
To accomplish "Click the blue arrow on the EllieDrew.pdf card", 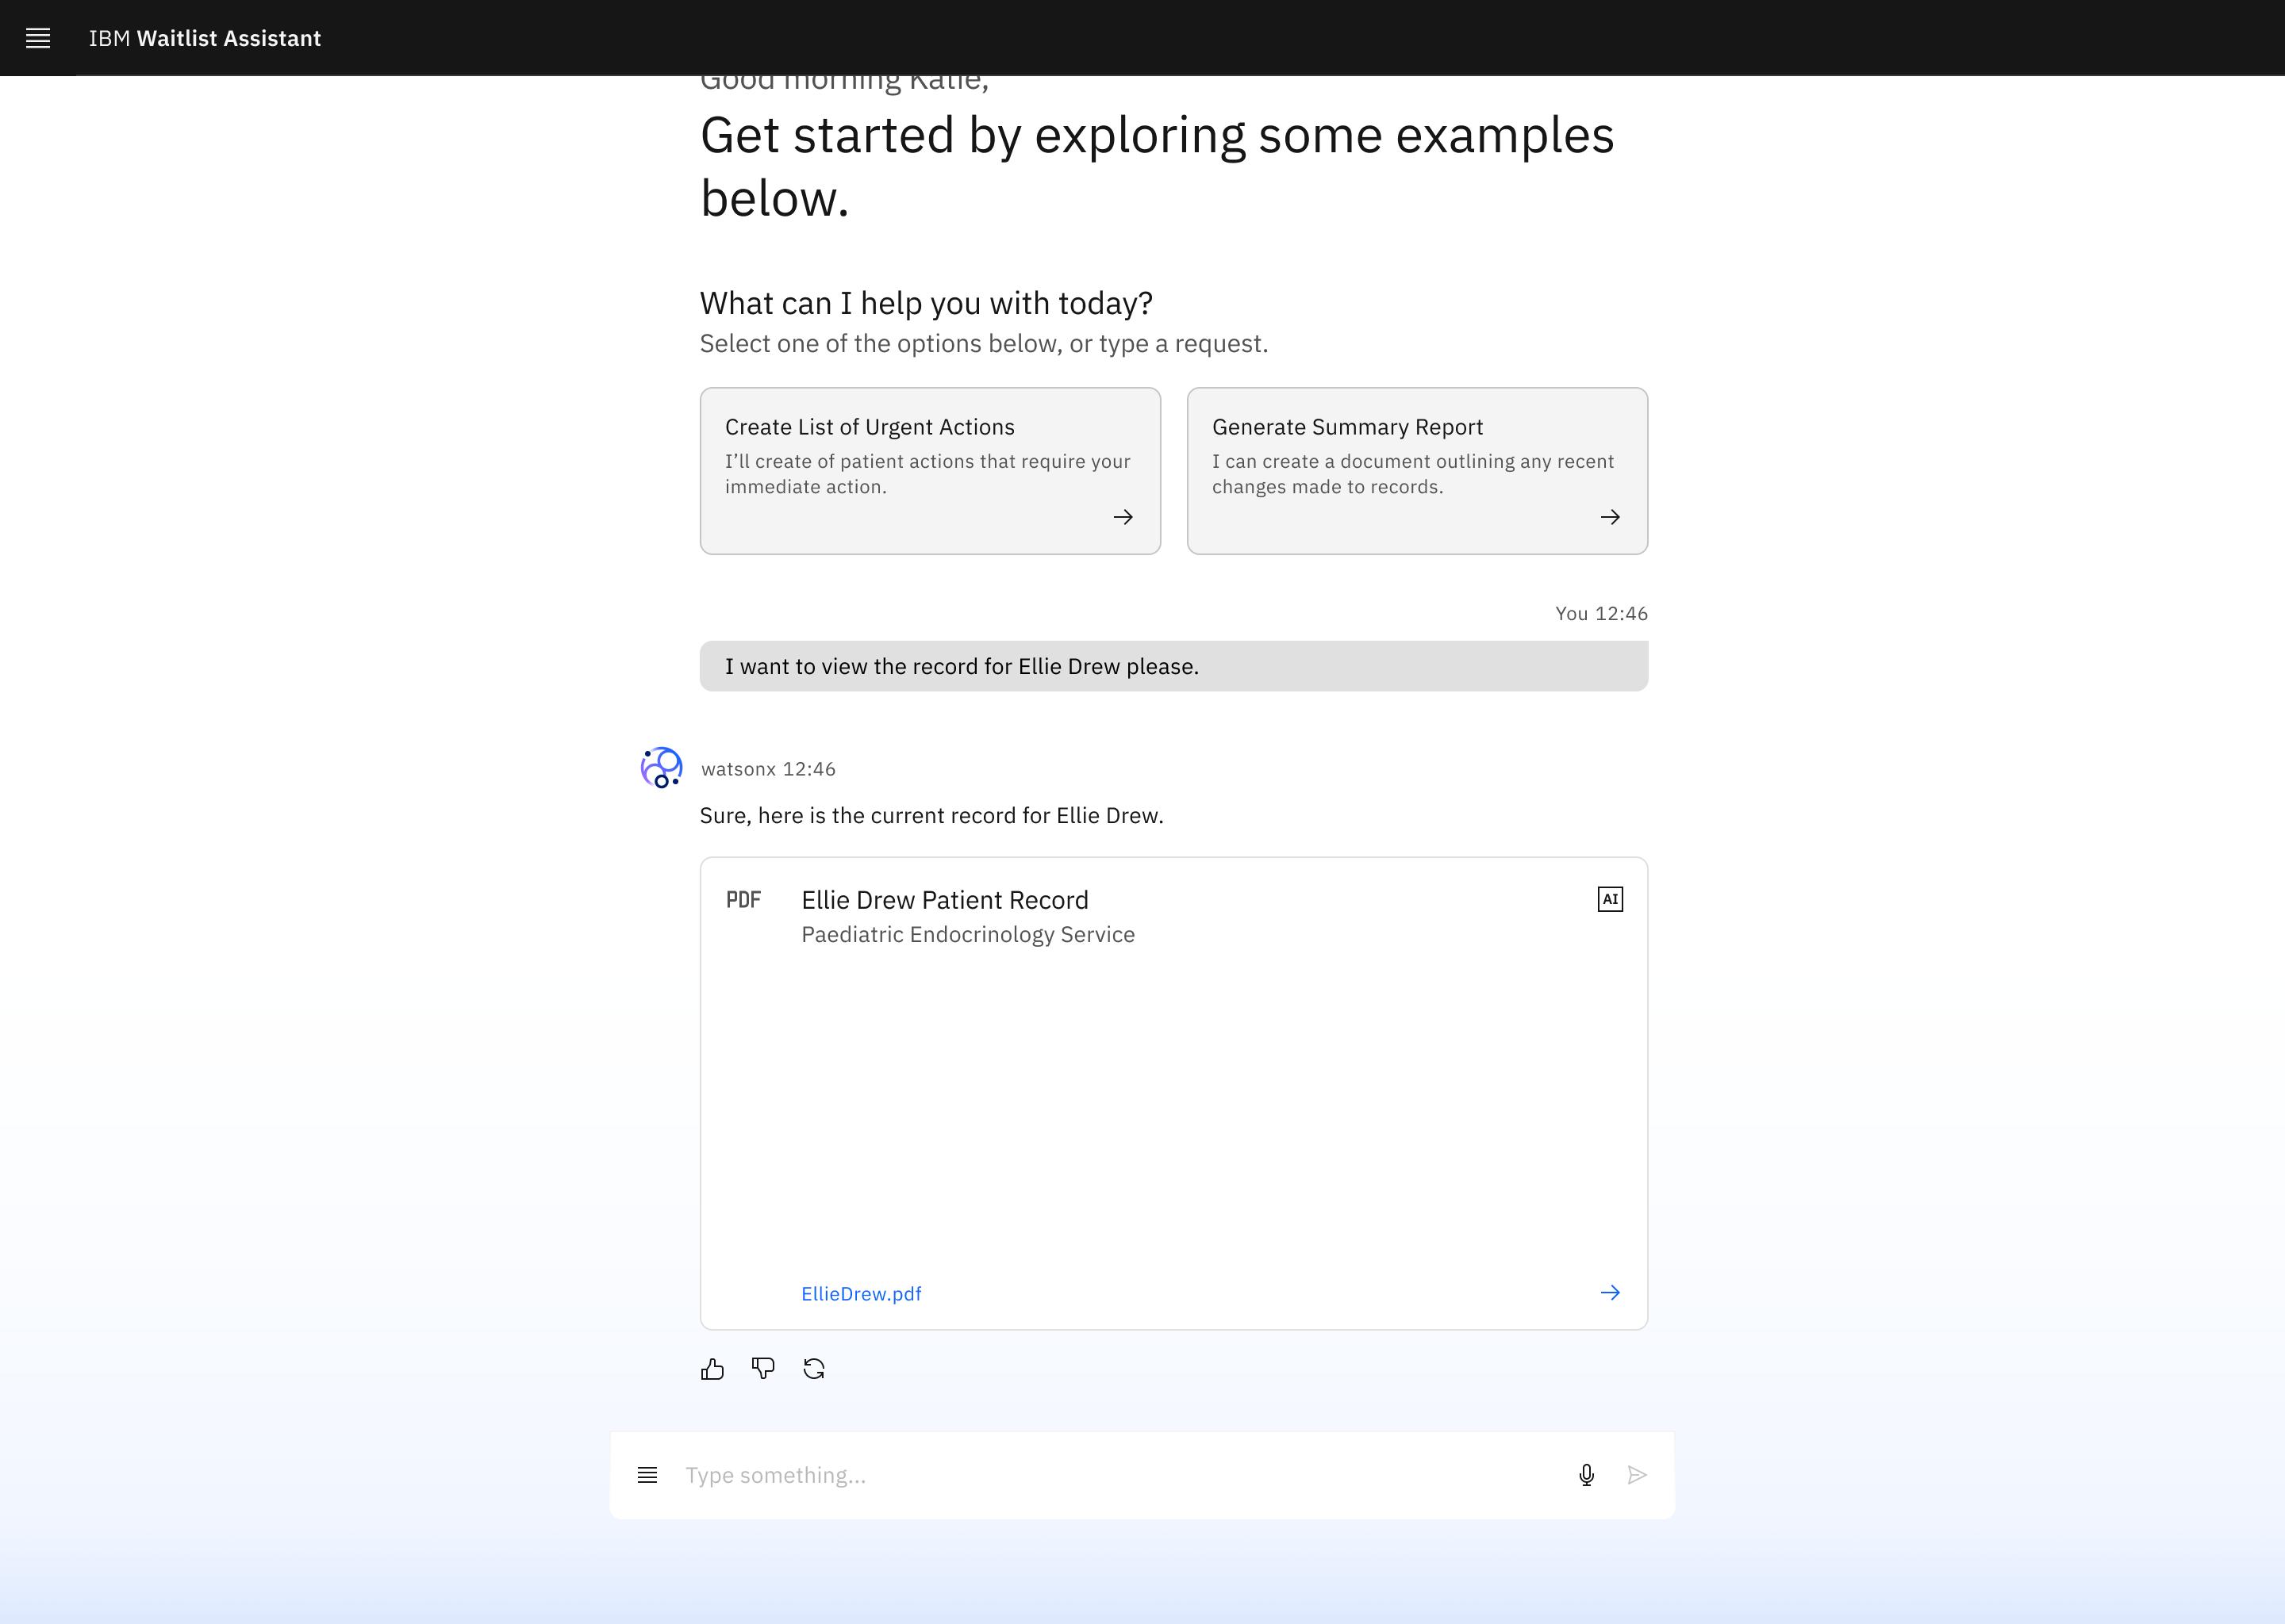I will click(1610, 1292).
